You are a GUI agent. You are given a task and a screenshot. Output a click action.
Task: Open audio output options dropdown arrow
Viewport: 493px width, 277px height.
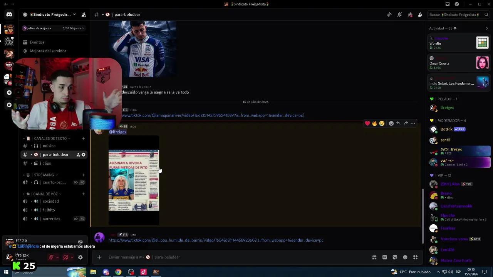click(72, 257)
